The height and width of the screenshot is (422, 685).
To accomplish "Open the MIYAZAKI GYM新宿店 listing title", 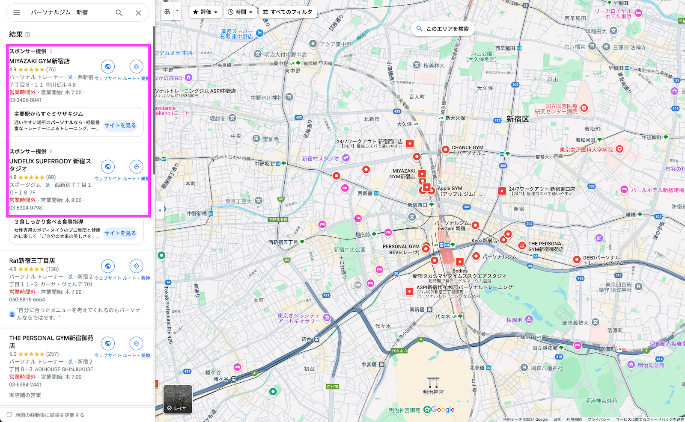I will click(x=39, y=61).
